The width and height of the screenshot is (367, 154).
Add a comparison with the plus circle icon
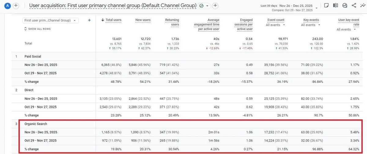16,6
